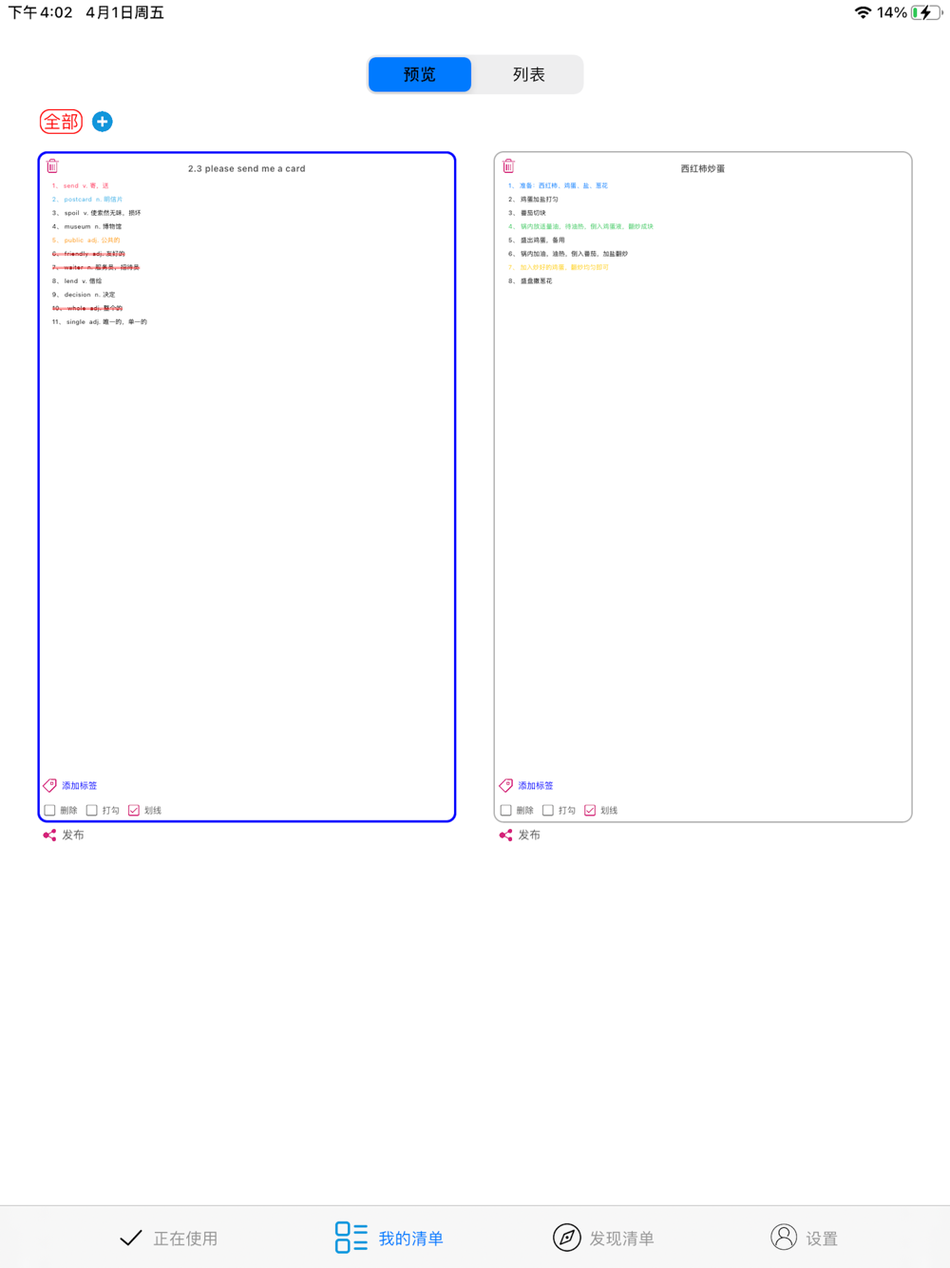Tick 打勾 checkbox on 'please send me a card' card
This screenshot has height=1268, width=950.
click(91, 811)
